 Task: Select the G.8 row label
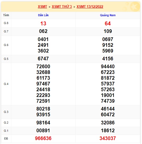coord(6,23)
